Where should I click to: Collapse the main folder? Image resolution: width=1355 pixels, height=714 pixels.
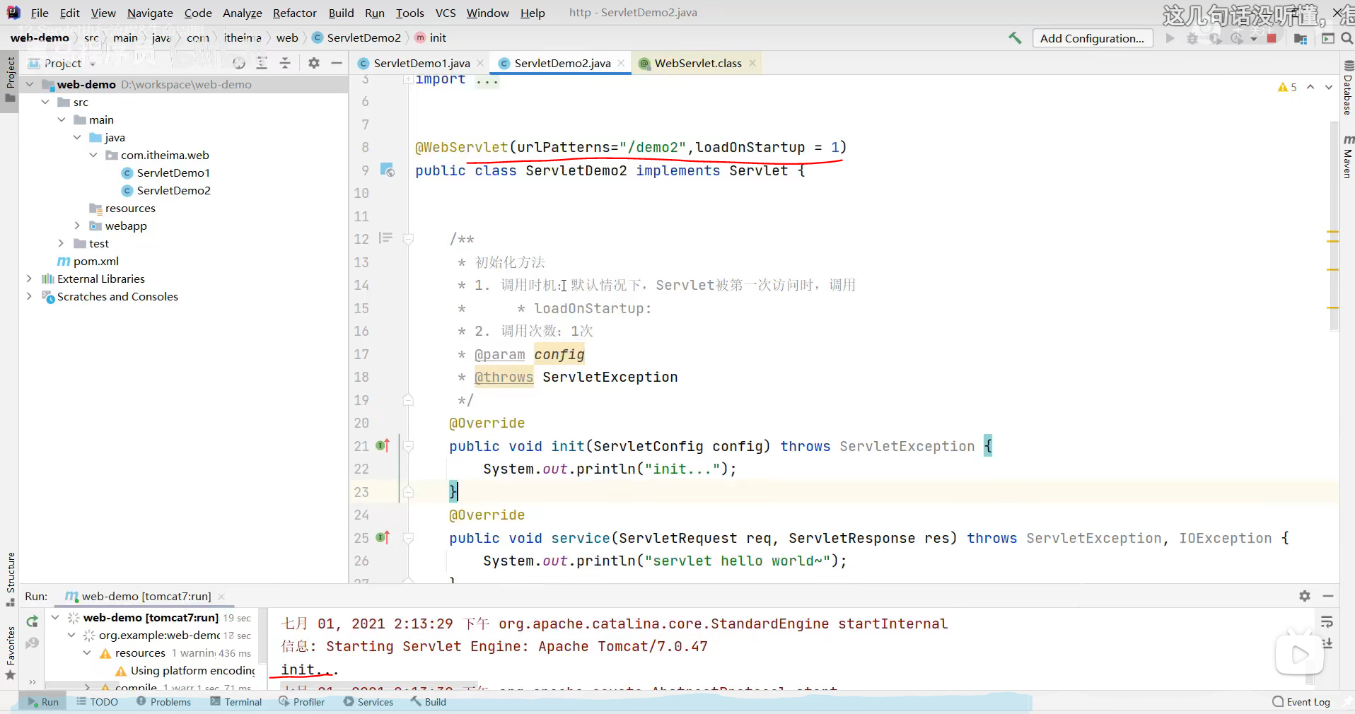(62, 119)
